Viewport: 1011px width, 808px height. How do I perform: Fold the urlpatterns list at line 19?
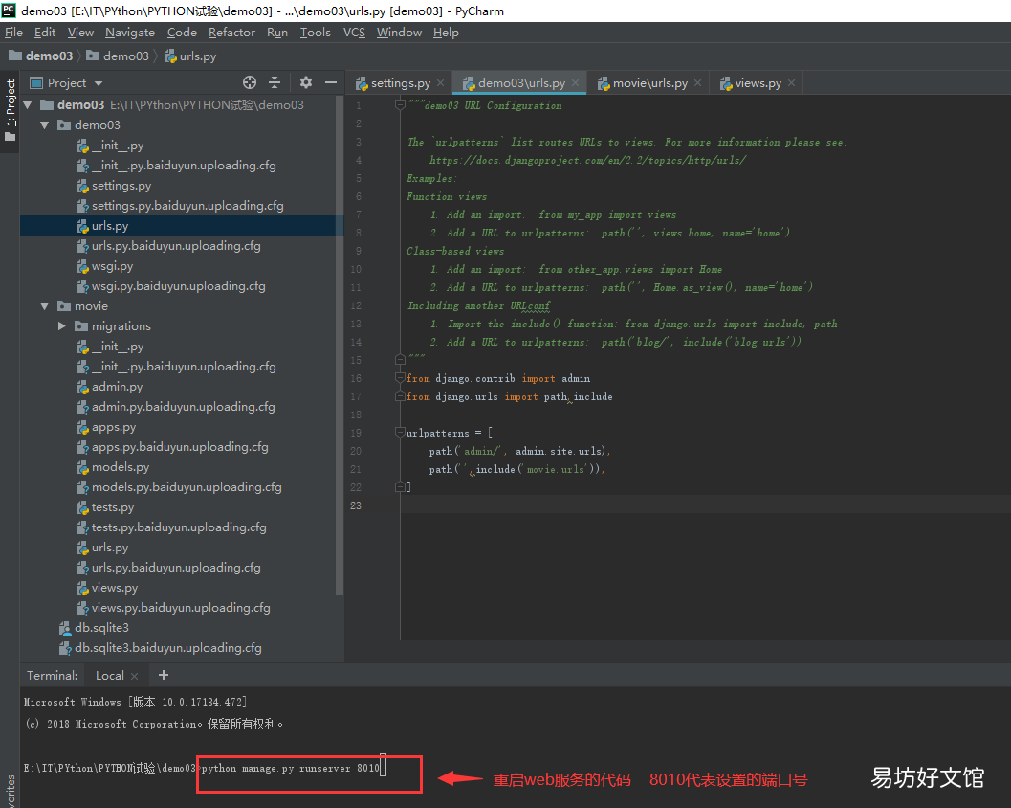[x=400, y=433]
